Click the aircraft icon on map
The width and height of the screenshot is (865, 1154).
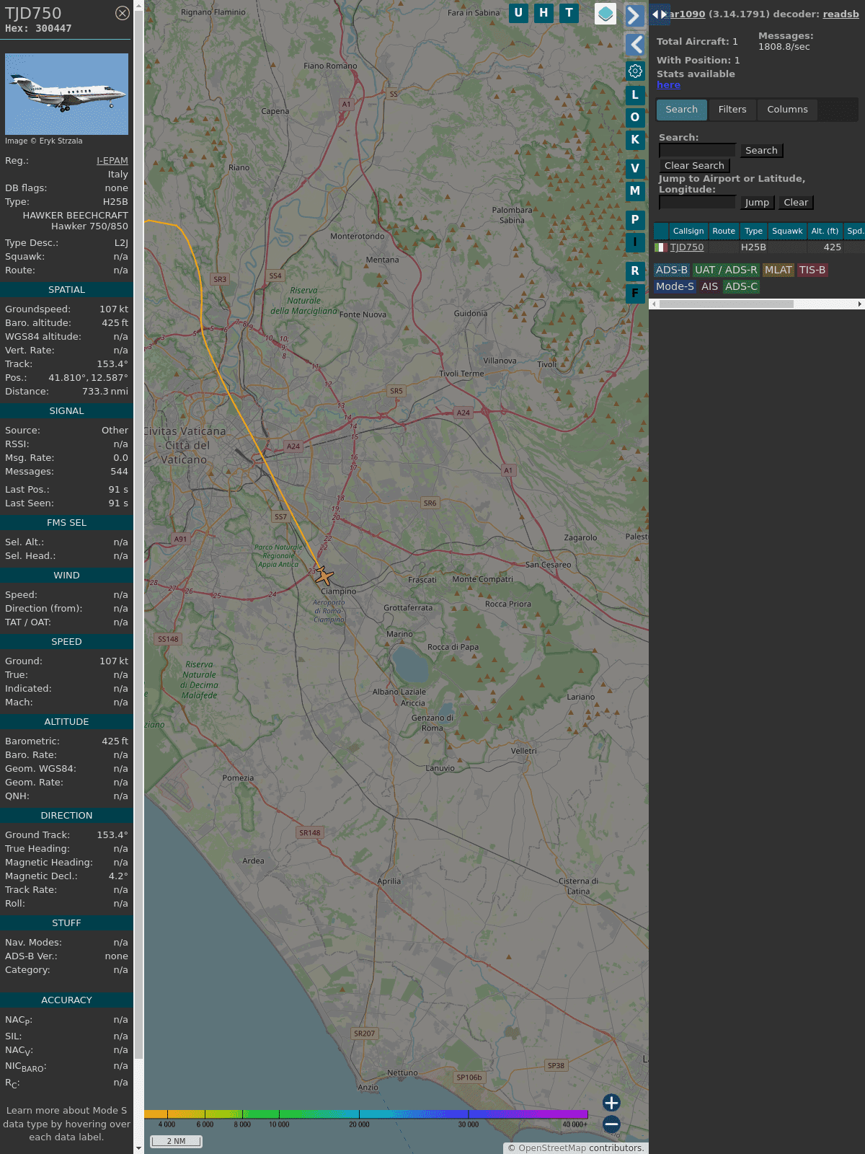324,576
